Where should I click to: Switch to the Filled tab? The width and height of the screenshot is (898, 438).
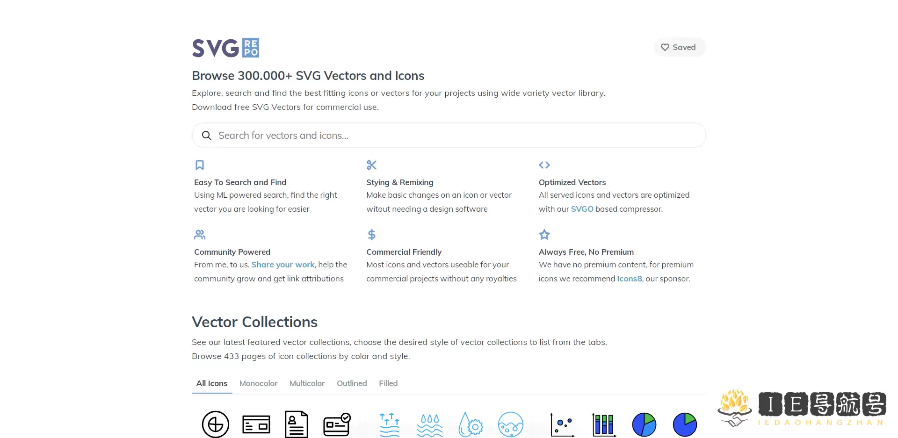(388, 383)
